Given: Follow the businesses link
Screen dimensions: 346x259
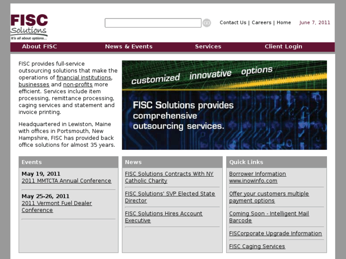Looking at the screenshot, I should click(x=34, y=85).
